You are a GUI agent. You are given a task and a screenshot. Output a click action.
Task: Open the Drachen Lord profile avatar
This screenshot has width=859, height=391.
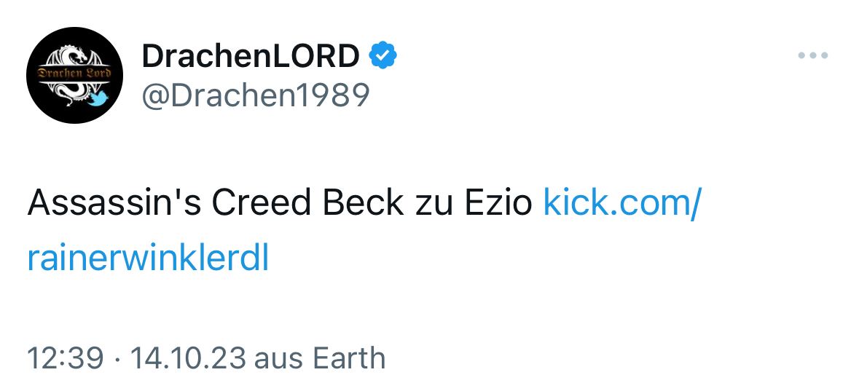tap(74, 75)
